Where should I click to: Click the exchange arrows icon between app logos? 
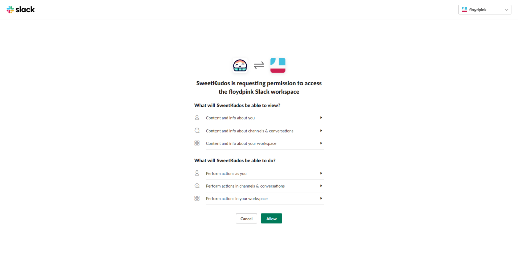coord(259,65)
